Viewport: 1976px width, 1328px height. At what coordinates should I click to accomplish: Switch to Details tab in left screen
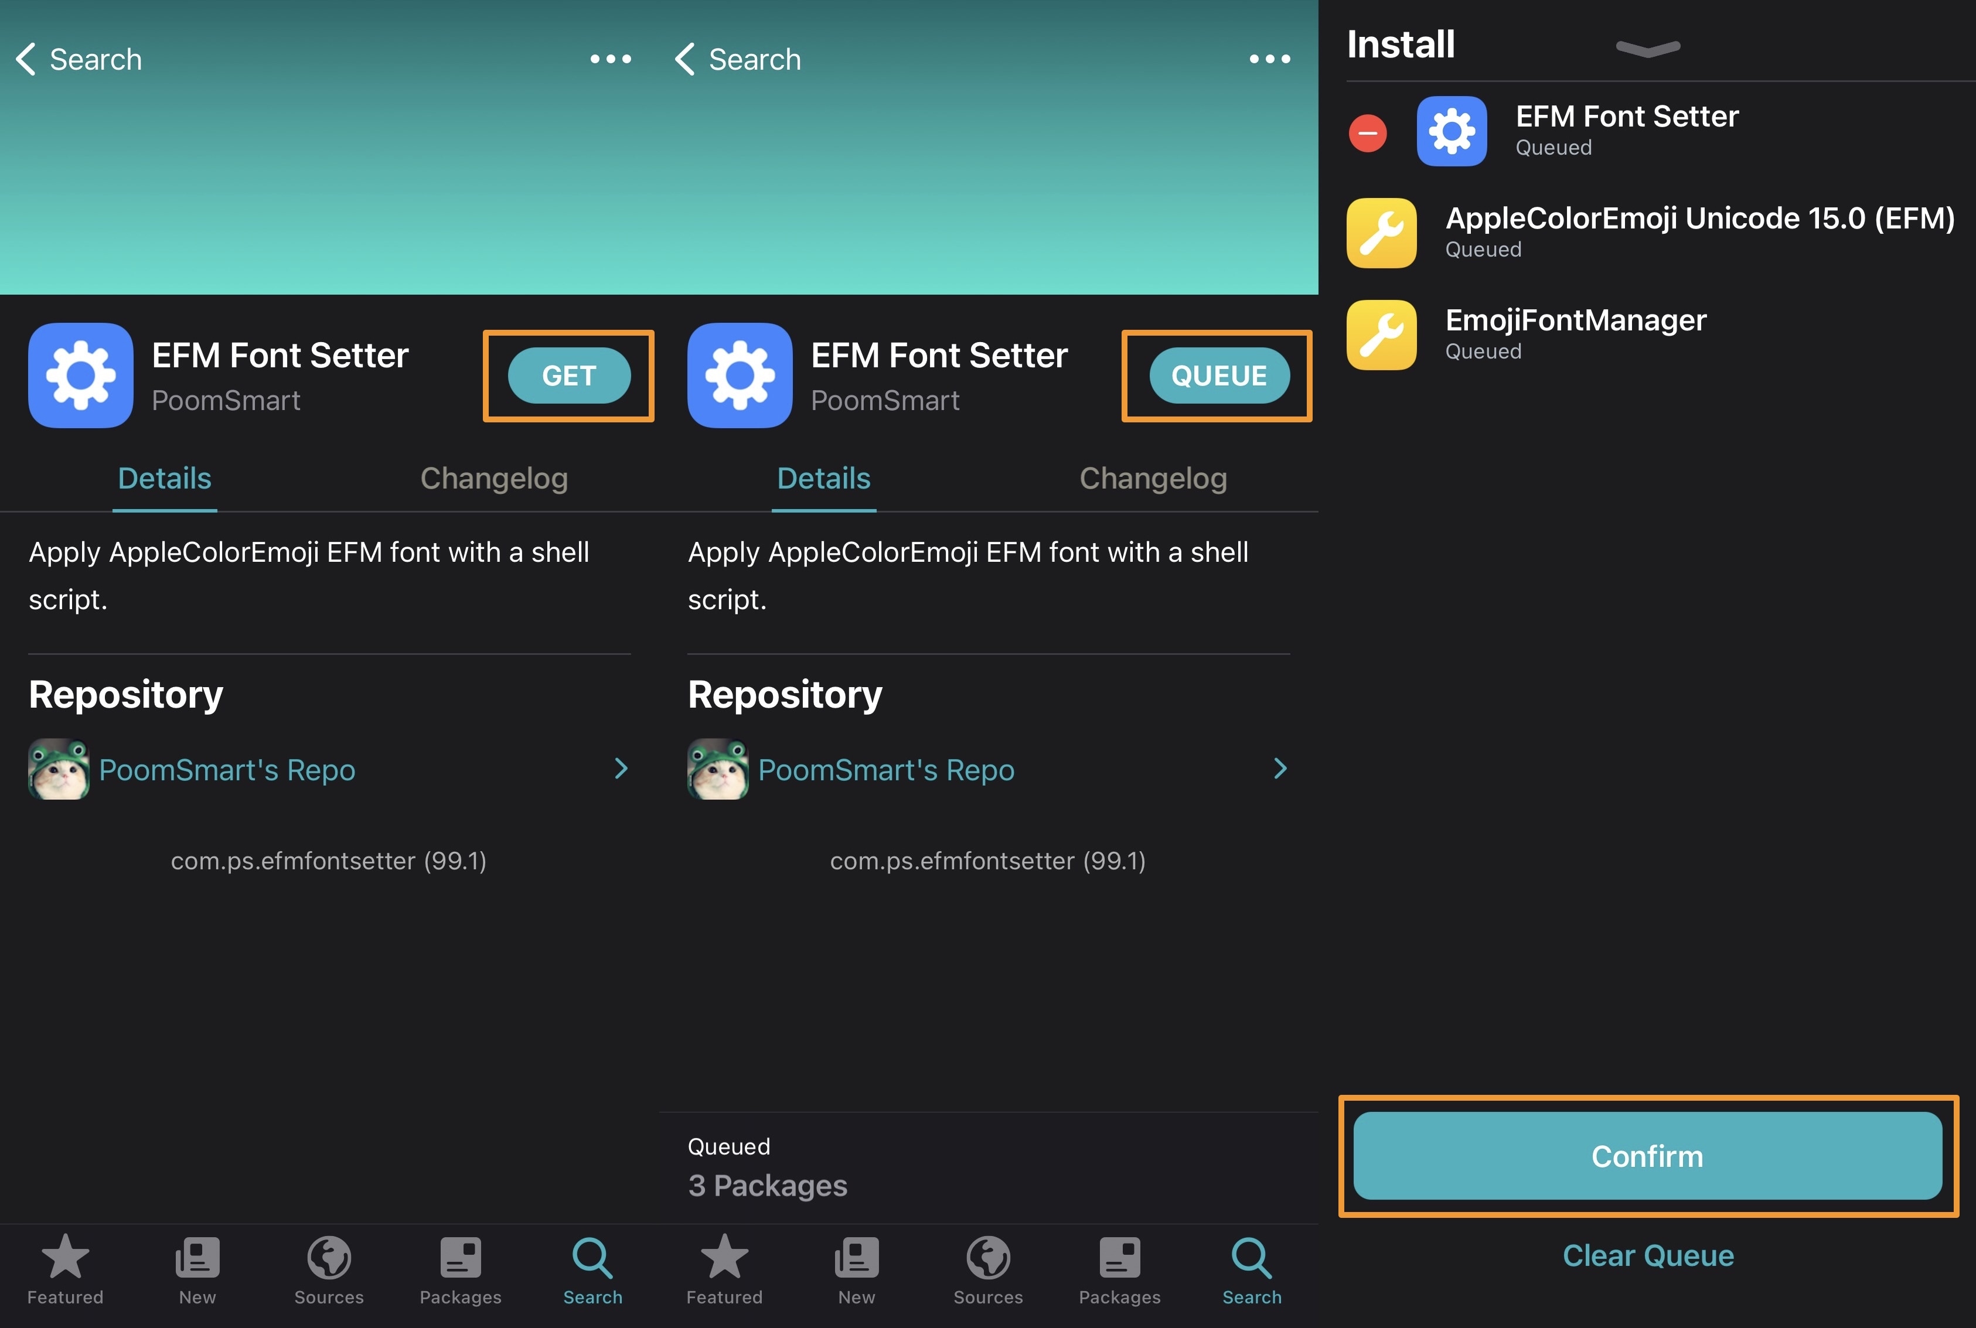(x=164, y=479)
